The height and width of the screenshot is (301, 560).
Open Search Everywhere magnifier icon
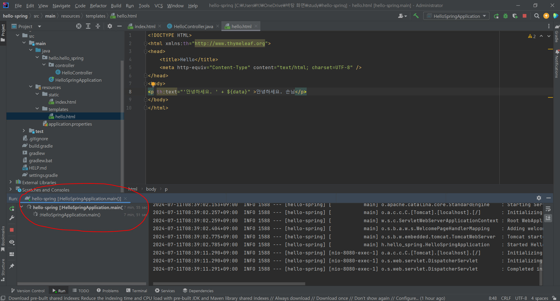coord(537,16)
